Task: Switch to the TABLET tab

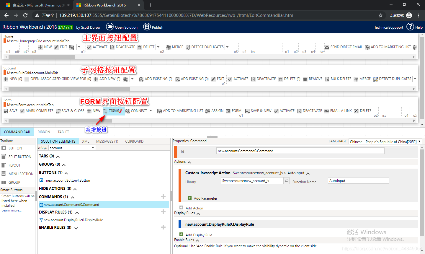Action: tap(63, 132)
